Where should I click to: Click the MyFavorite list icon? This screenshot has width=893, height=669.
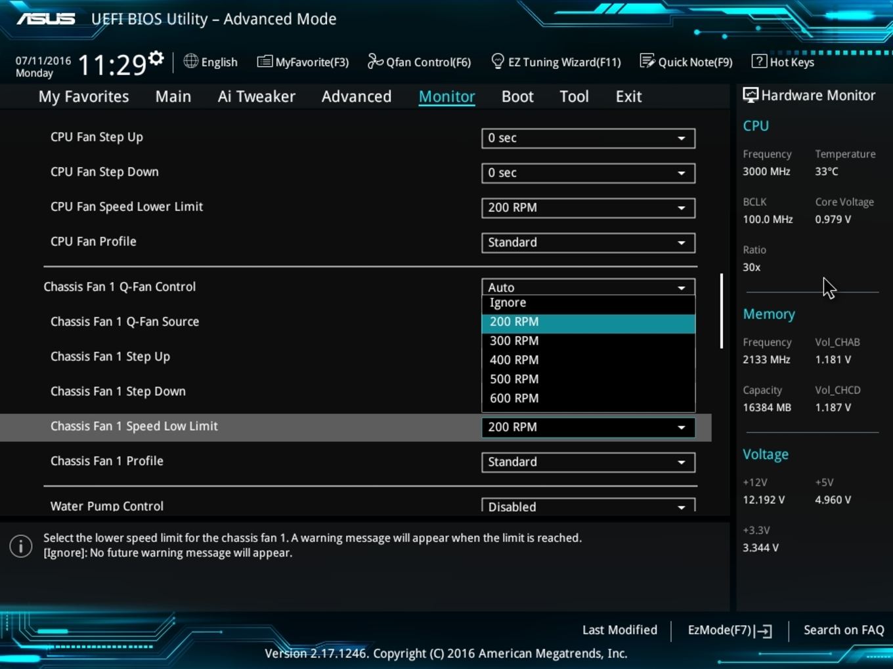pyautogui.click(x=265, y=62)
